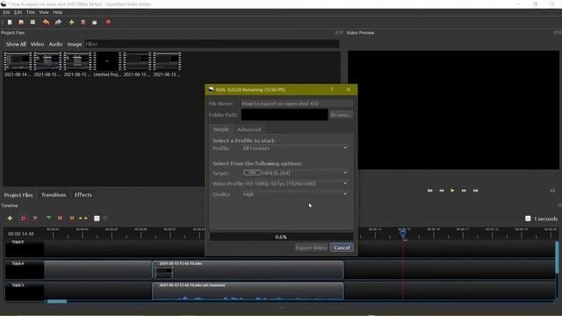Click the white zoom button in timeline toolbar

97,219
